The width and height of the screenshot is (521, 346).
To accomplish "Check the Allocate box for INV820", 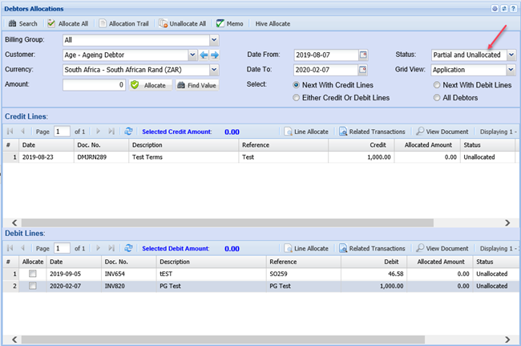I will [x=32, y=286].
